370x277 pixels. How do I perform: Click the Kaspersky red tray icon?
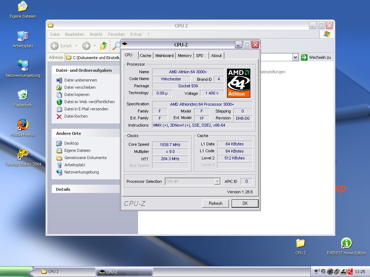pyautogui.click(x=350, y=272)
